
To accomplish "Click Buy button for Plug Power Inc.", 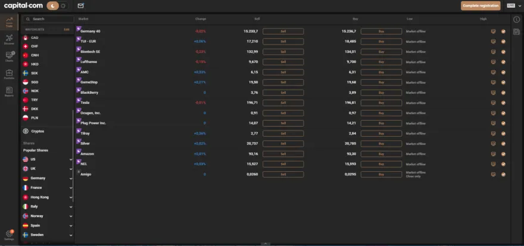I will [381, 123].
